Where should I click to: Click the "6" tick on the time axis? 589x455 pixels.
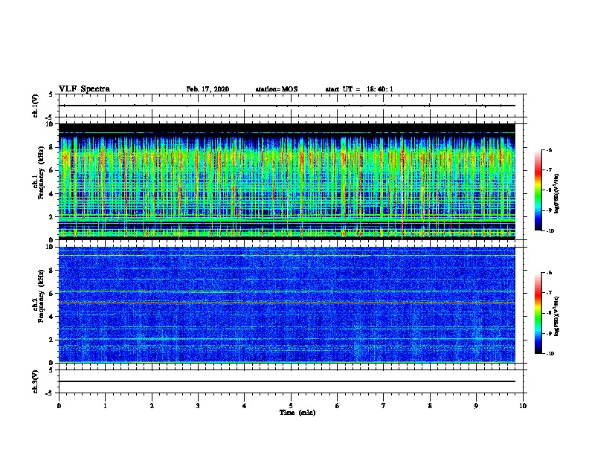(x=338, y=406)
